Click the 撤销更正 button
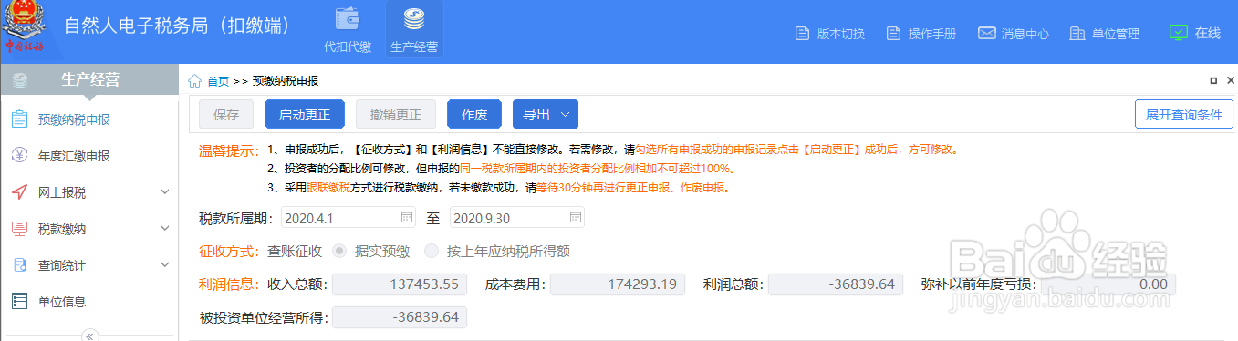Screen dimensions: 1238x341 [x=396, y=114]
